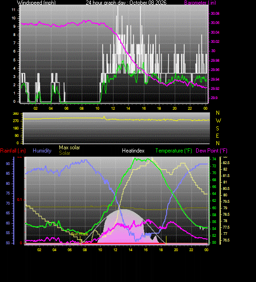Image resolution: width=256 pixels, height=282 pixels.
Task: Click the "75" humidity axis value
Action: click(x=8, y=194)
